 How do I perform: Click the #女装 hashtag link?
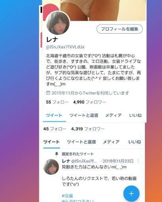[67, 196]
